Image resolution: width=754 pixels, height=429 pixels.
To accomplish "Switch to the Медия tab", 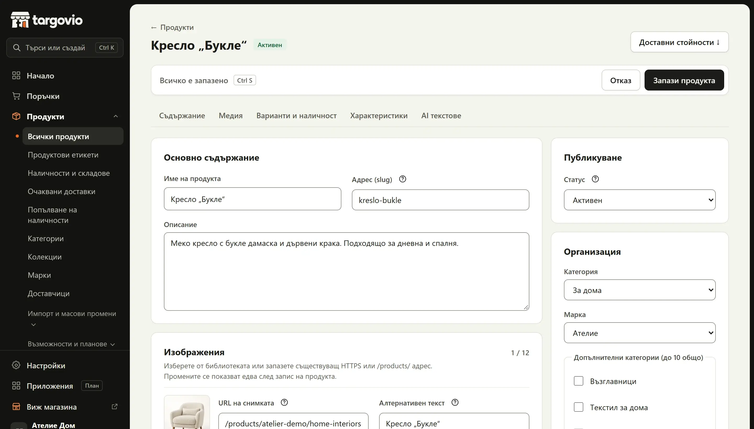I will (231, 116).
